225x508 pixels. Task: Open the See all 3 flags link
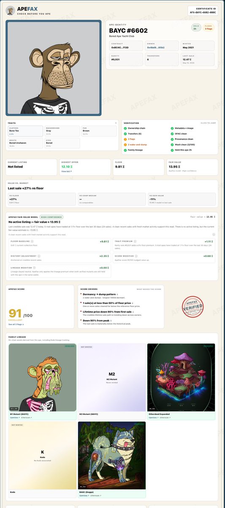16,324
